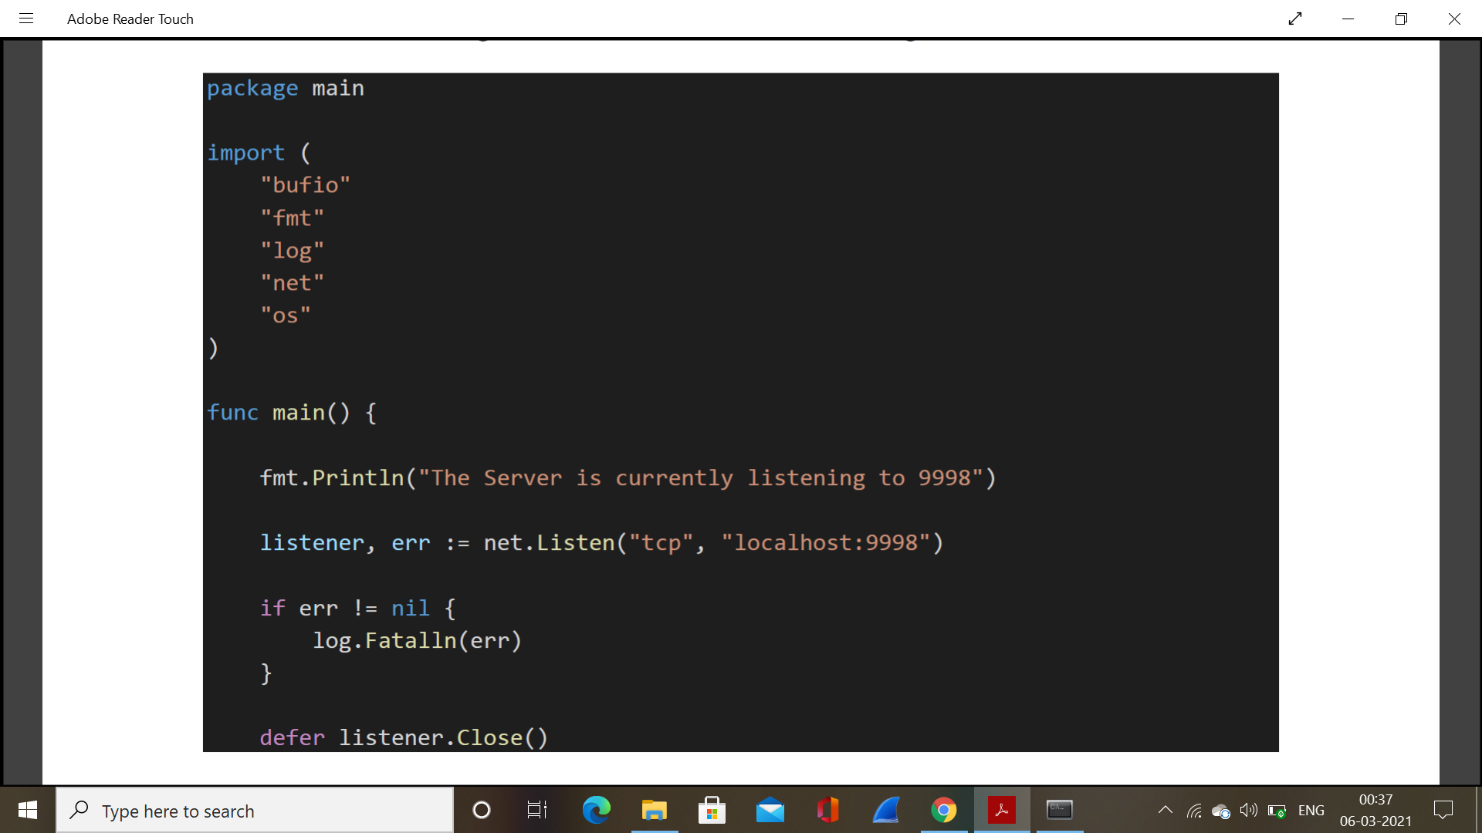Open the Action Center notifications icon
Viewport: 1482px width, 833px height.
pyautogui.click(x=1443, y=810)
